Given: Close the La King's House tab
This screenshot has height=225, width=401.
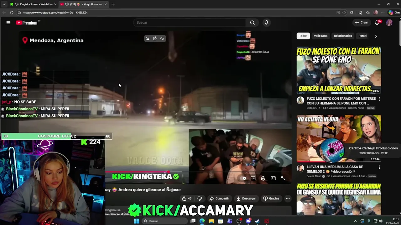Looking at the screenshot, I should pyautogui.click(x=106, y=4).
